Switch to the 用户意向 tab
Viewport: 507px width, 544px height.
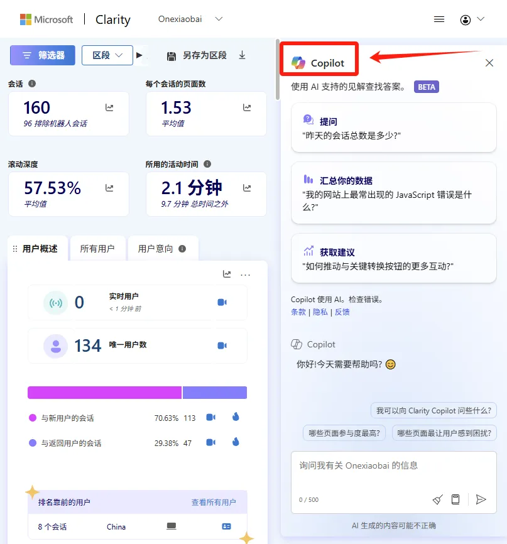pos(163,248)
